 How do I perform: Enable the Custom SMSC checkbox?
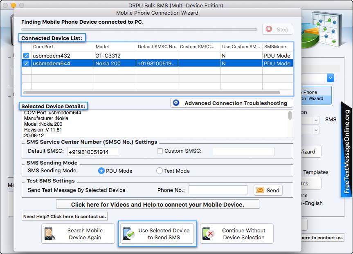click(x=160, y=151)
